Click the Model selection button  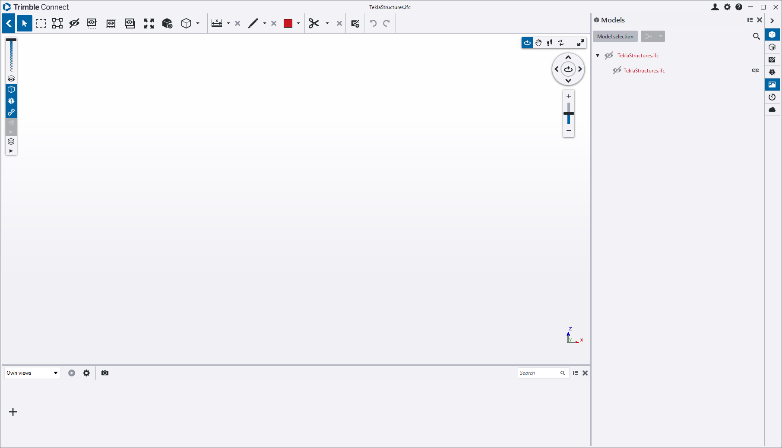(615, 36)
